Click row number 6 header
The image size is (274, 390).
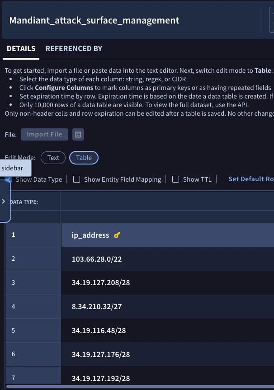(33, 354)
